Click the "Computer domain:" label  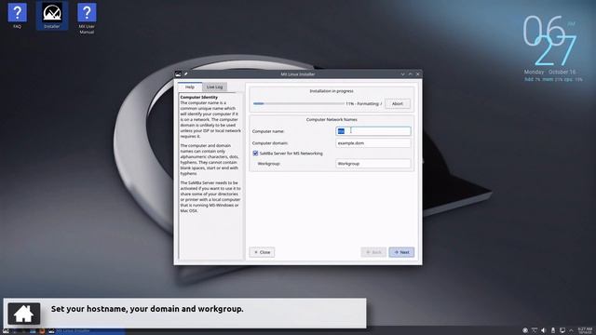tap(270, 143)
